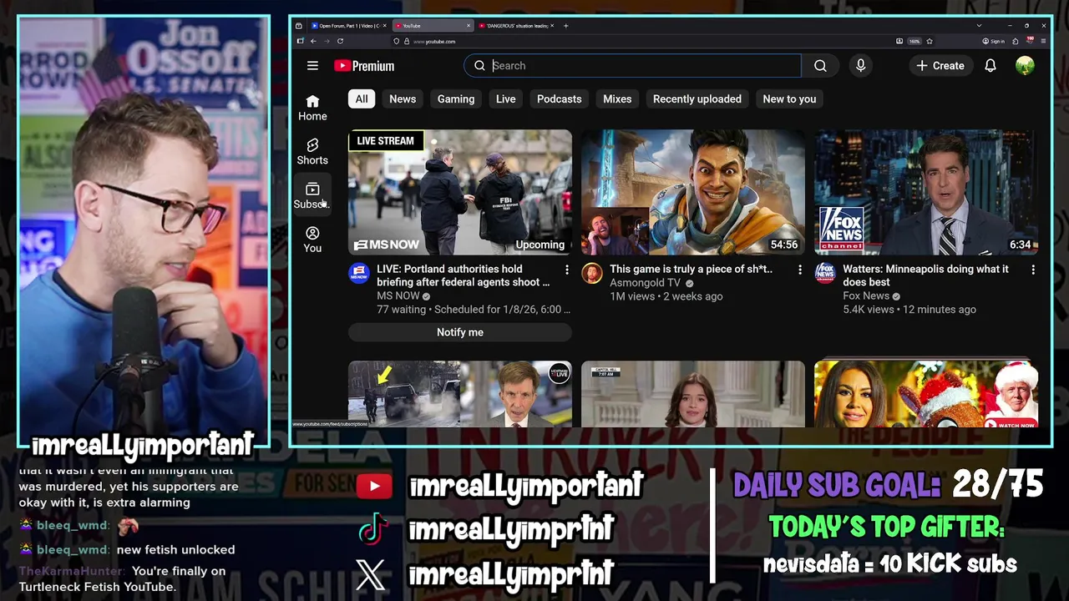Open Fox News 6:34 video thumbnail
The height and width of the screenshot is (601, 1069).
[926, 192]
